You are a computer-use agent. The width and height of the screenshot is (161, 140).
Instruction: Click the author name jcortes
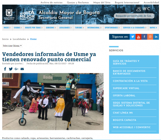19,64
